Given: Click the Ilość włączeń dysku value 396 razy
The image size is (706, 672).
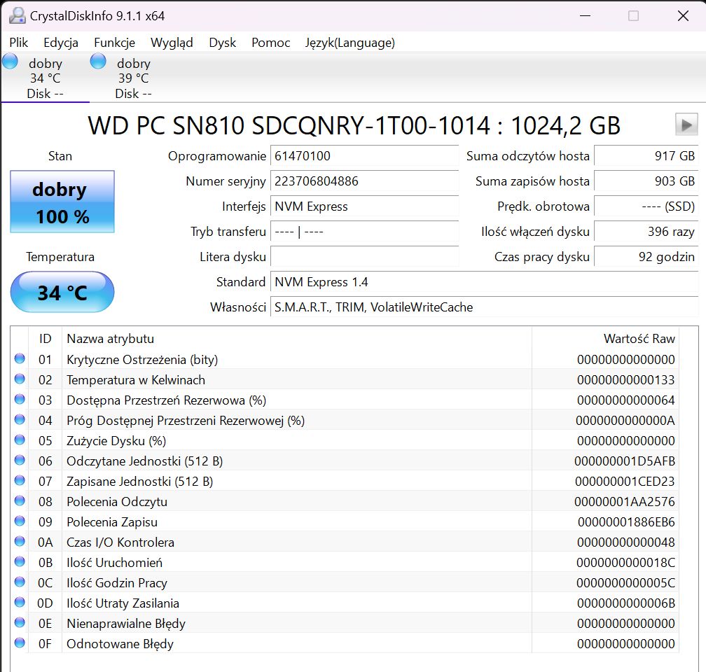Looking at the screenshot, I should [x=646, y=232].
